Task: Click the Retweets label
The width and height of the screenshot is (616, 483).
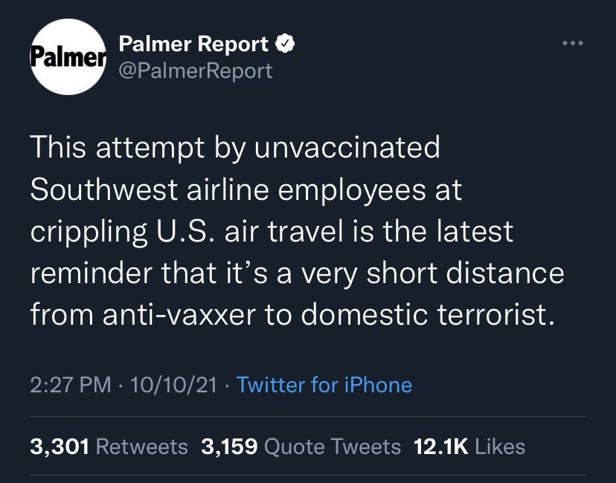Action: (x=142, y=447)
